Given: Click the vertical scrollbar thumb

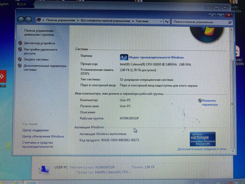Looking at the screenshot, I should 232,104.
